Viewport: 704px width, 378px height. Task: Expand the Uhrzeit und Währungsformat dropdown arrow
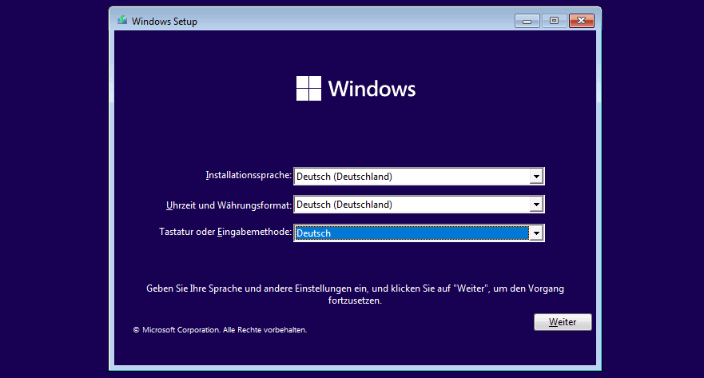(536, 205)
